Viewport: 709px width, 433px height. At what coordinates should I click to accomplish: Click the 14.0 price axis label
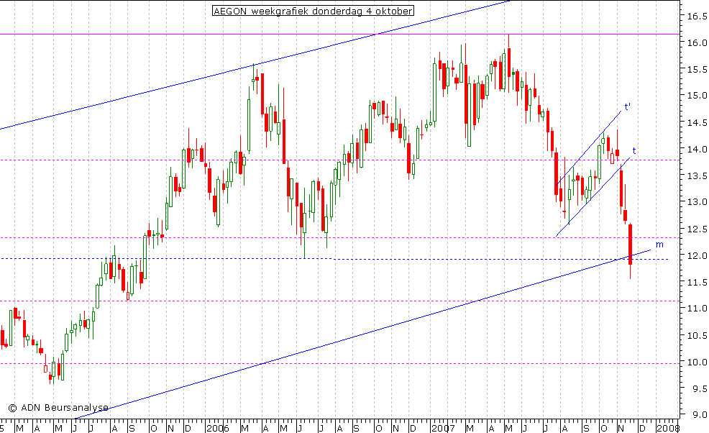pos(697,150)
